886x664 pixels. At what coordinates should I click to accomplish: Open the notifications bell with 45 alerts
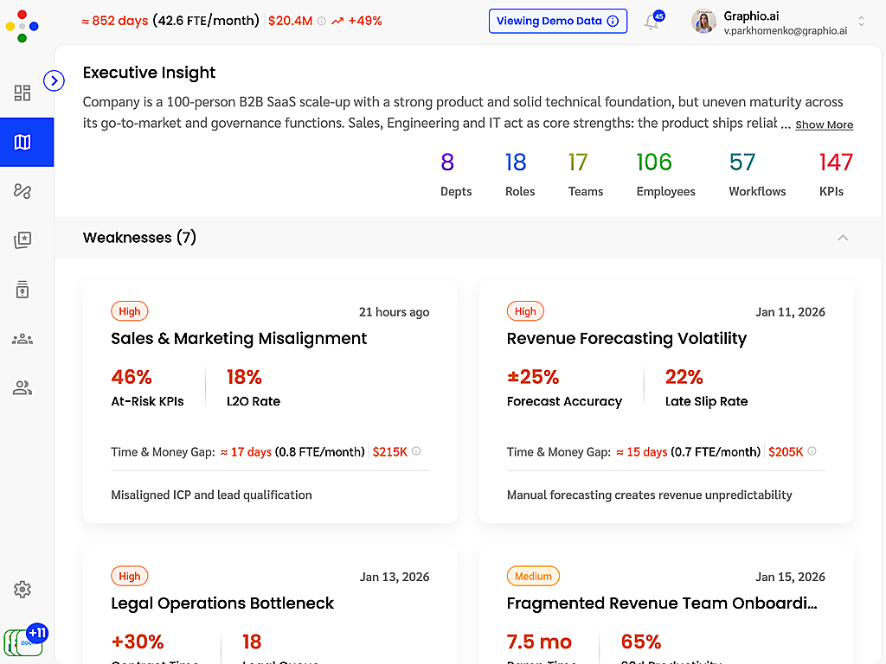click(x=652, y=22)
